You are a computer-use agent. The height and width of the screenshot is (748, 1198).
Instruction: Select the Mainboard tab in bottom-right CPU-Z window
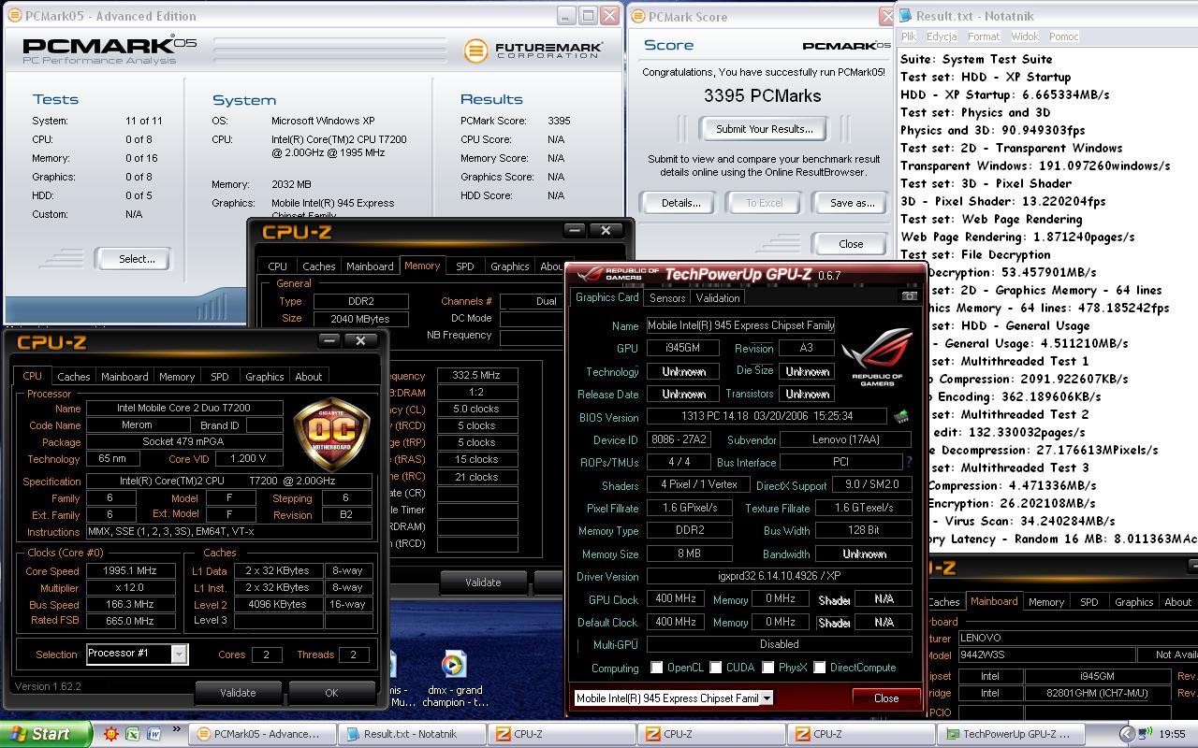click(993, 601)
